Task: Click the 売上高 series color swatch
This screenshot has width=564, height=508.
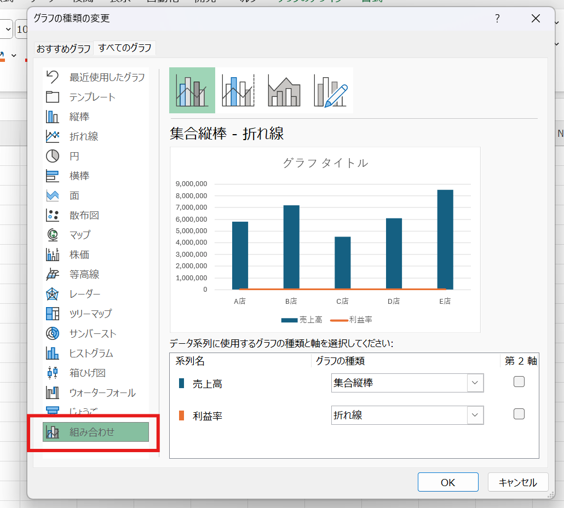Action: coord(182,383)
